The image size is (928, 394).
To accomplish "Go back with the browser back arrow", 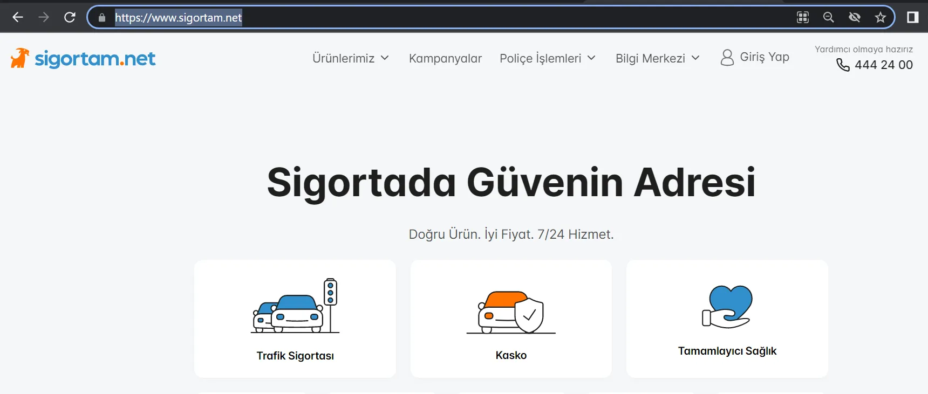I will [x=18, y=17].
